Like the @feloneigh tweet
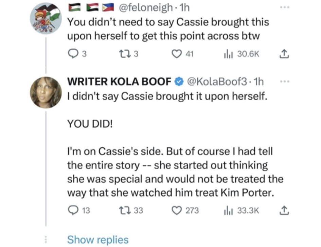This screenshot has height=247, width=321. click(x=177, y=53)
